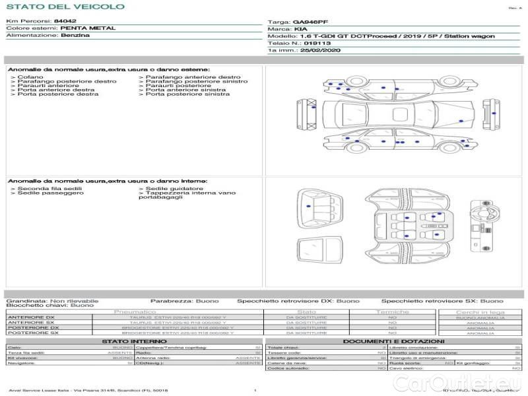
Task: Select 'Porta posteriore sinistra' entry
Action: [187, 94]
